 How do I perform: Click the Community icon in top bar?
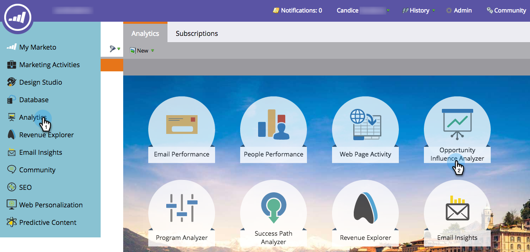[489, 10]
